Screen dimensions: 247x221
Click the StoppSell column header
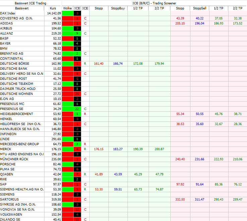(199, 8)
